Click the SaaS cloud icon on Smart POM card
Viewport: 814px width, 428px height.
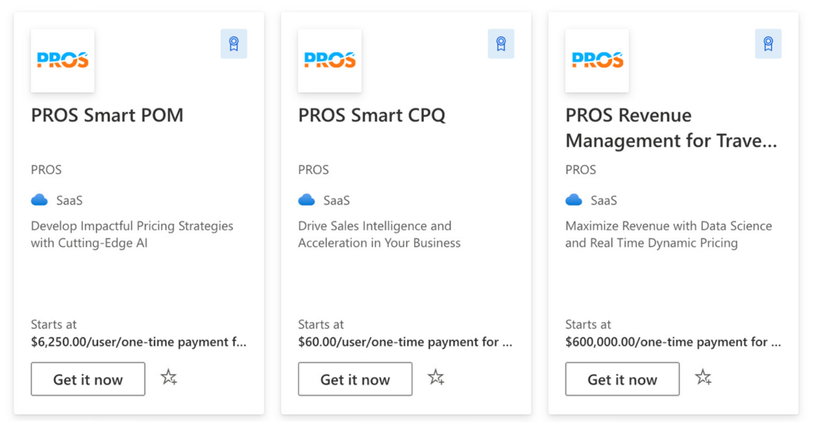coord(40,200)
